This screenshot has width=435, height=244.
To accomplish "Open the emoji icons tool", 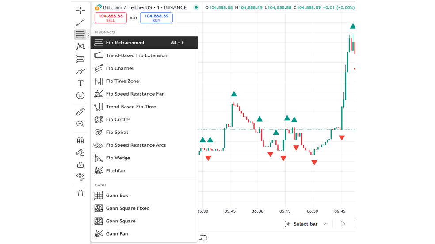I will [x=80, y=95].
